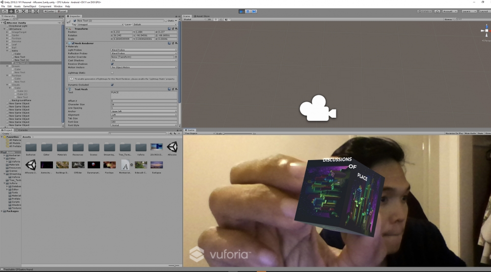Click the Pause button in the toolbar
Image resolution: width=491 pixels, height=272 pixels.
coord(248,11)
